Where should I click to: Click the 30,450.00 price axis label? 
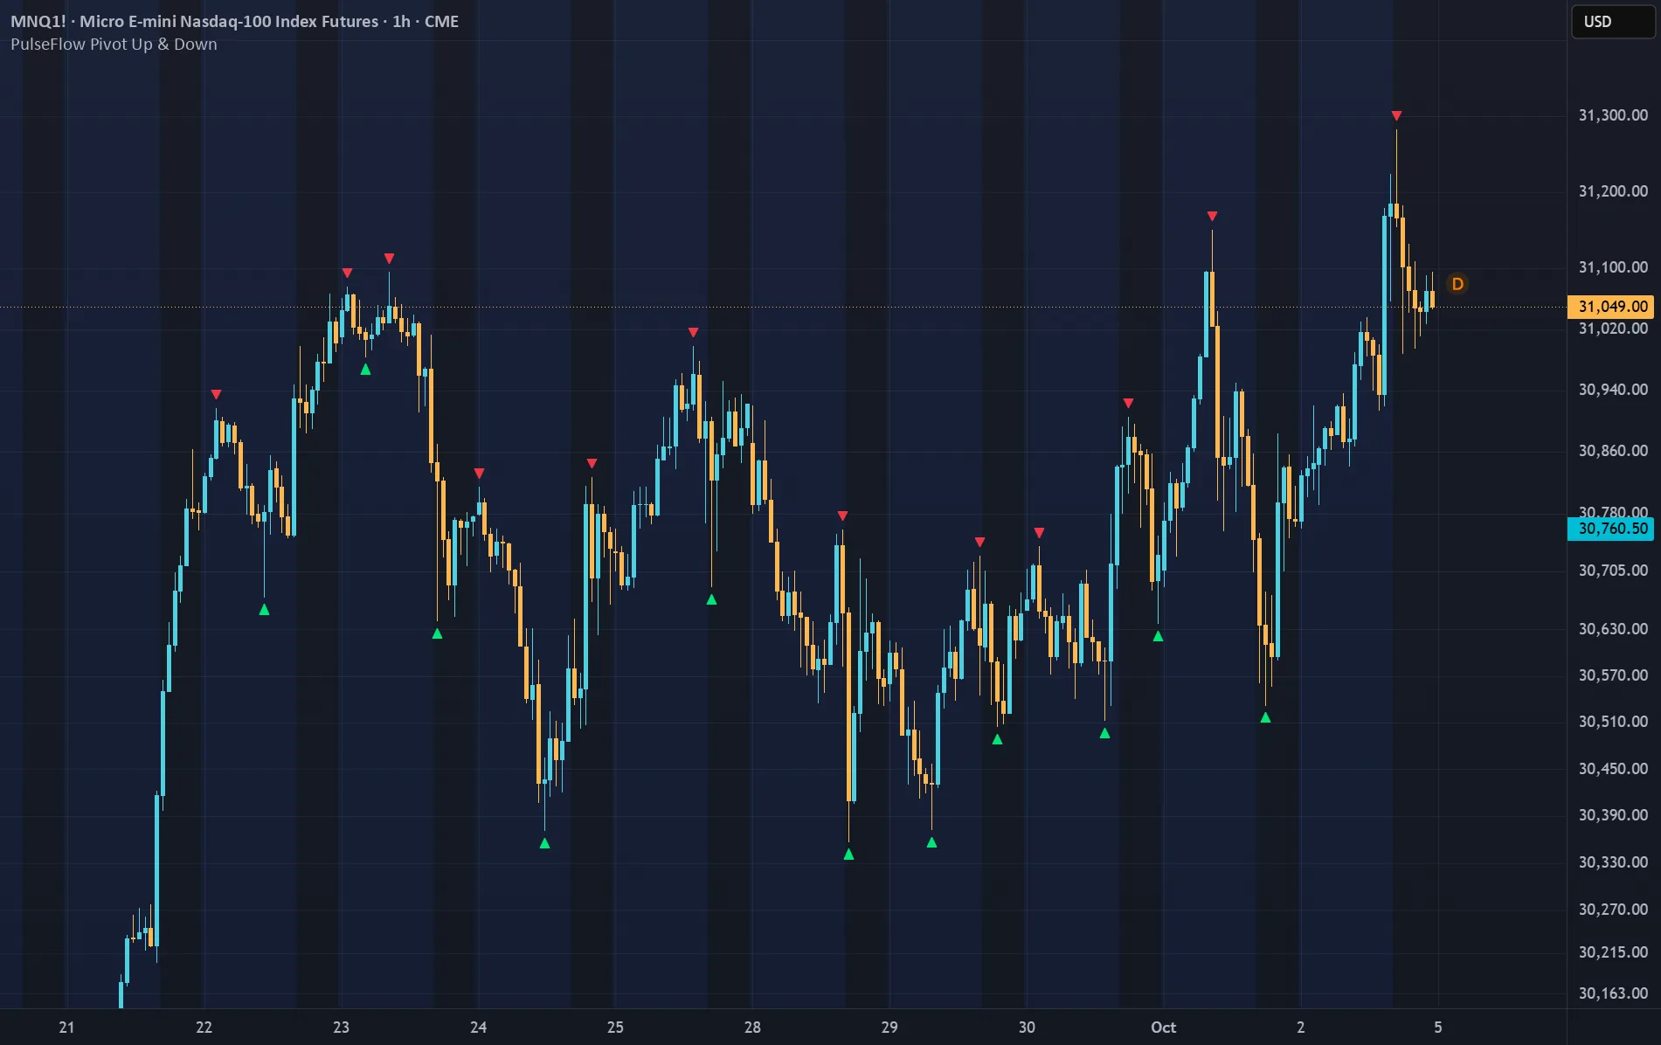point(1613,769)
